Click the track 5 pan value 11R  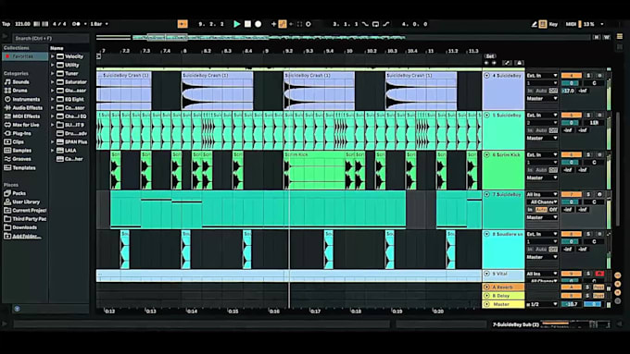pos(594,123)
